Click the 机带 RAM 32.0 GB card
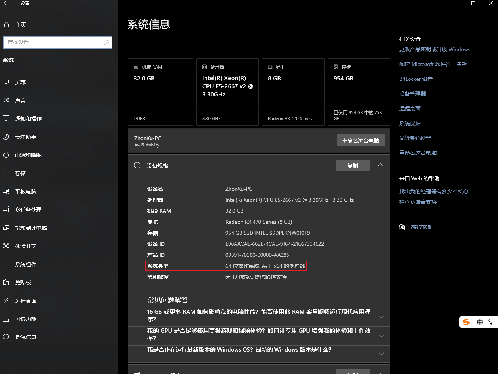This screenshot has width=498, height=374. (x=160, y=92)
